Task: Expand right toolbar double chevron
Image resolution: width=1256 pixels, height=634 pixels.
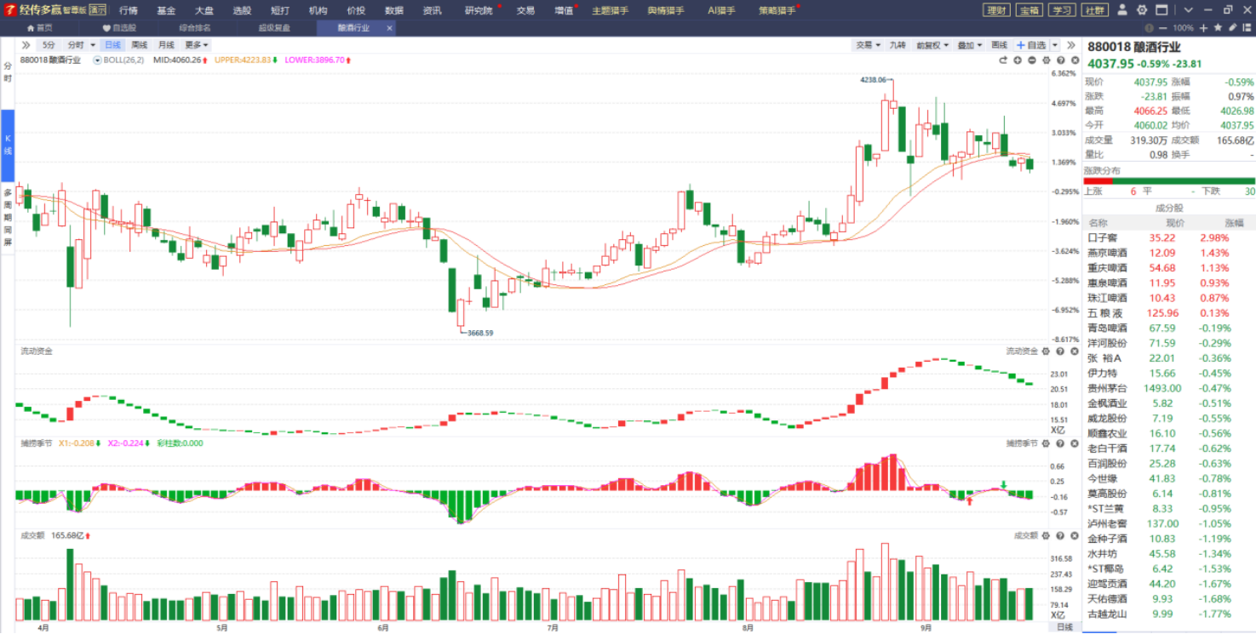Action: [x=1071, y=44]
